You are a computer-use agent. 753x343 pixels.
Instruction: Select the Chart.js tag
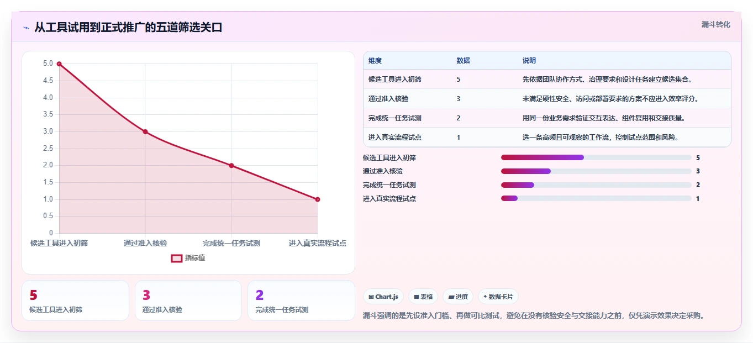tap(383, 297)
